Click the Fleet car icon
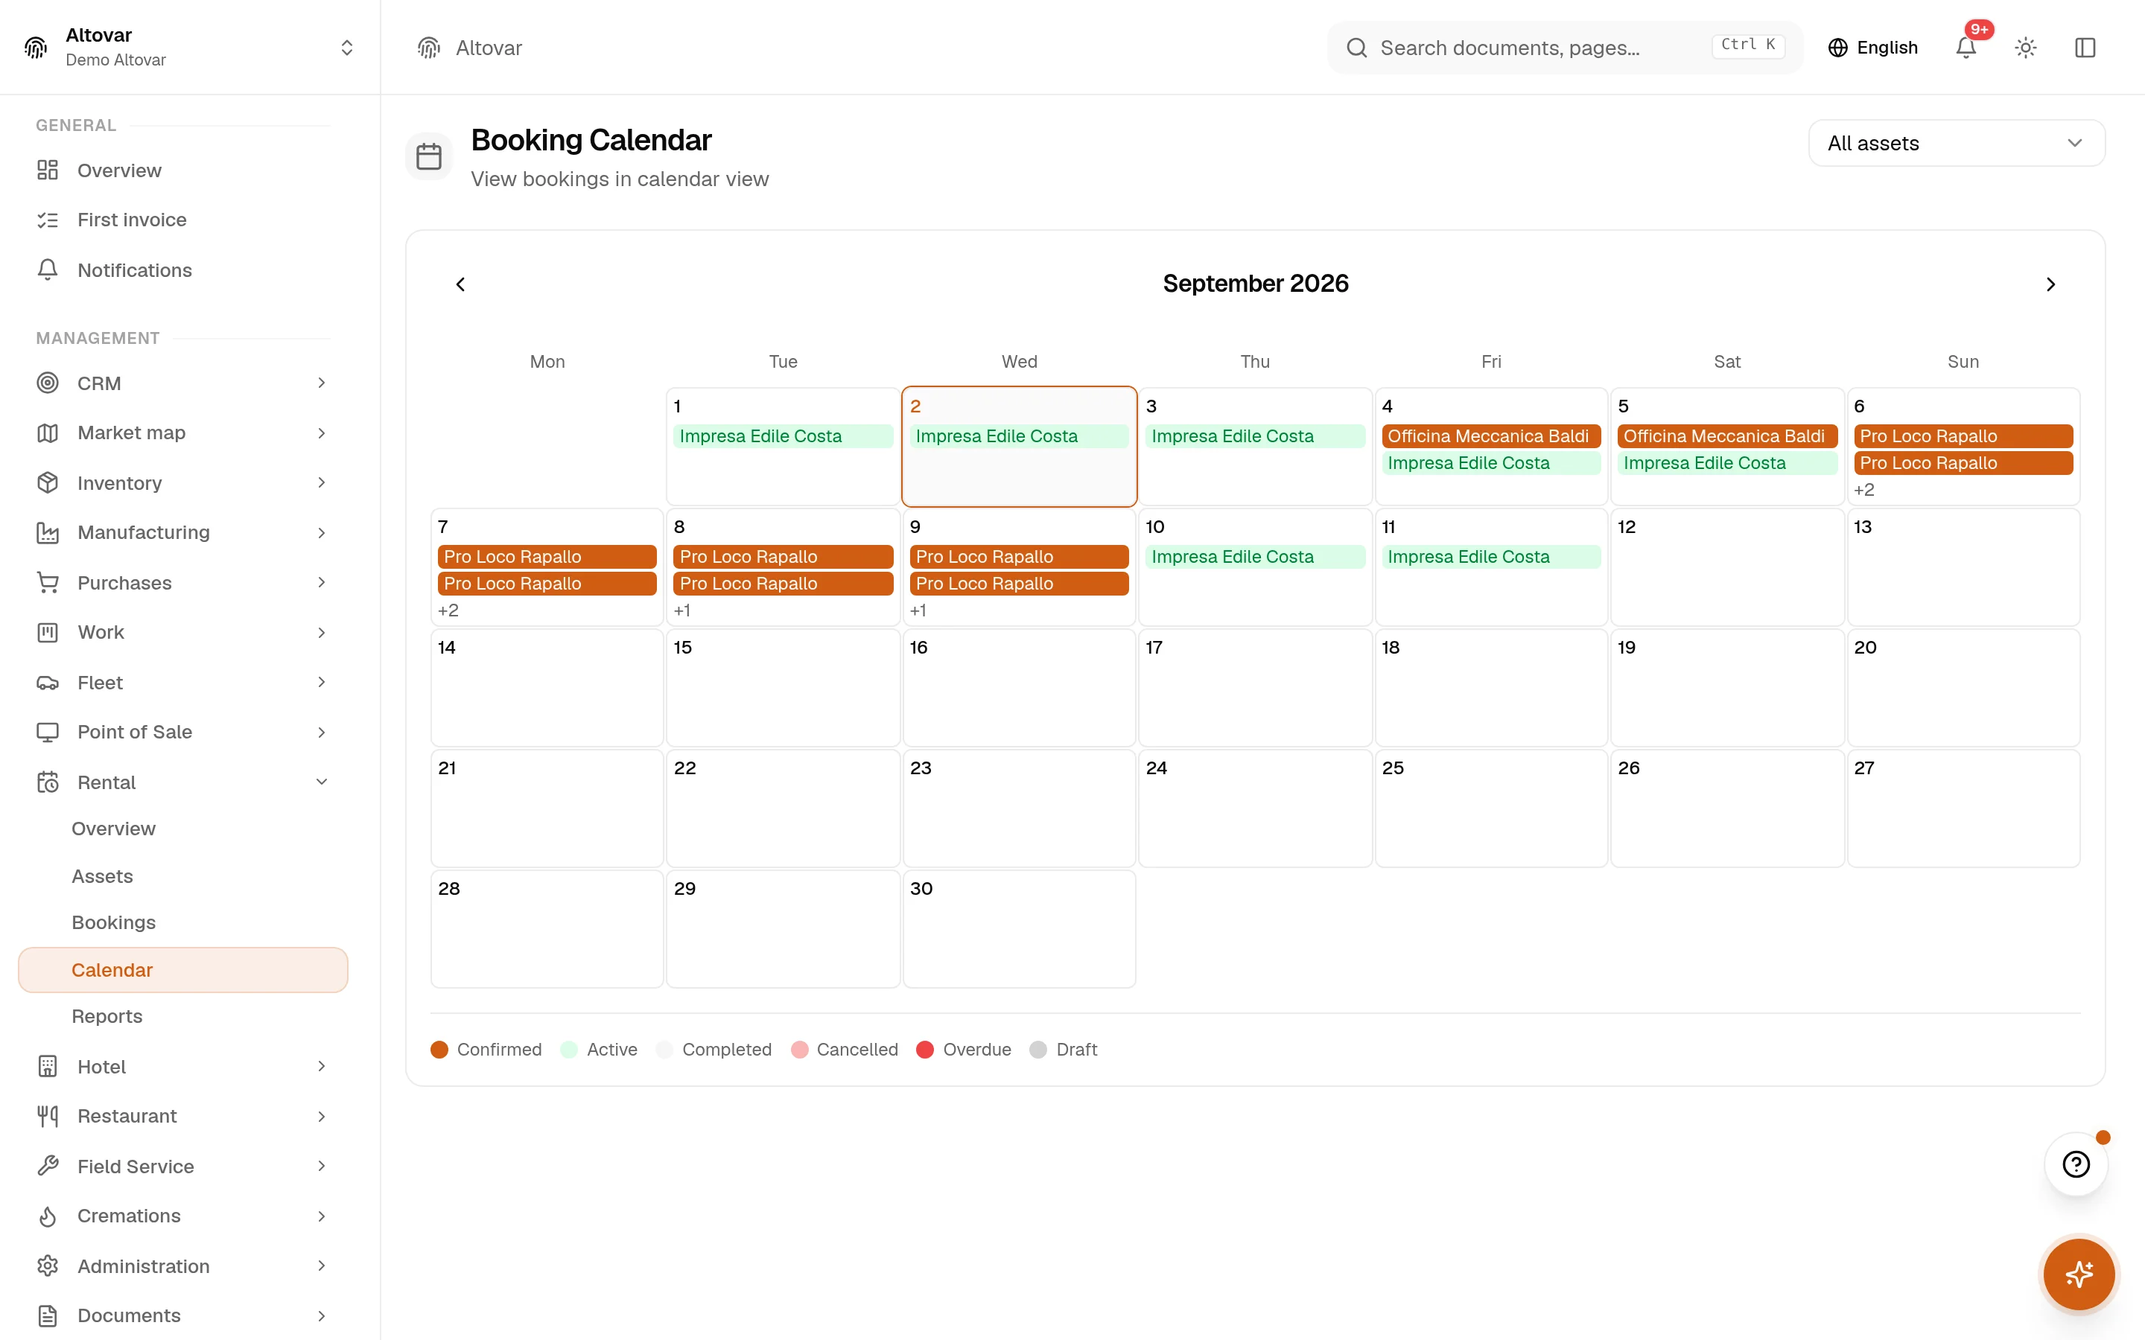Image resolution: width=2145 pixels, height=1340 pixels. point(48,683)
